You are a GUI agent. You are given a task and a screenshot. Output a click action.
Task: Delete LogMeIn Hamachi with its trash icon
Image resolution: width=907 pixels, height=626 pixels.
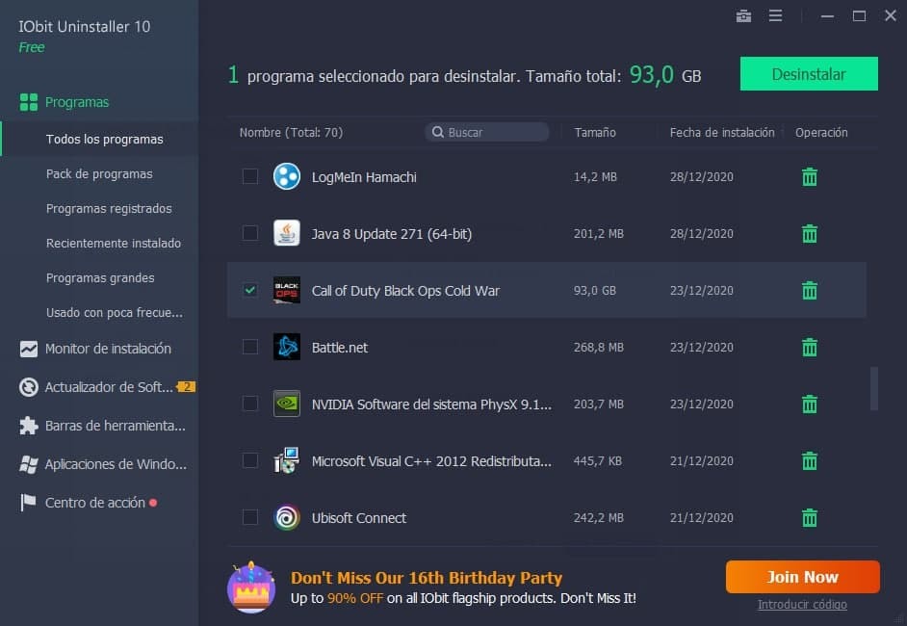point(810,176)
